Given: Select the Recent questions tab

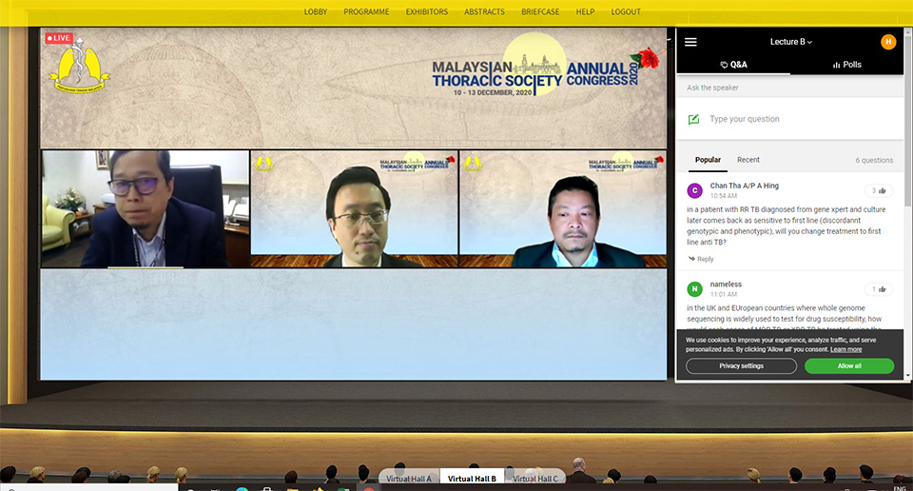Looking at the screenshot, I should tap(748, 160).
